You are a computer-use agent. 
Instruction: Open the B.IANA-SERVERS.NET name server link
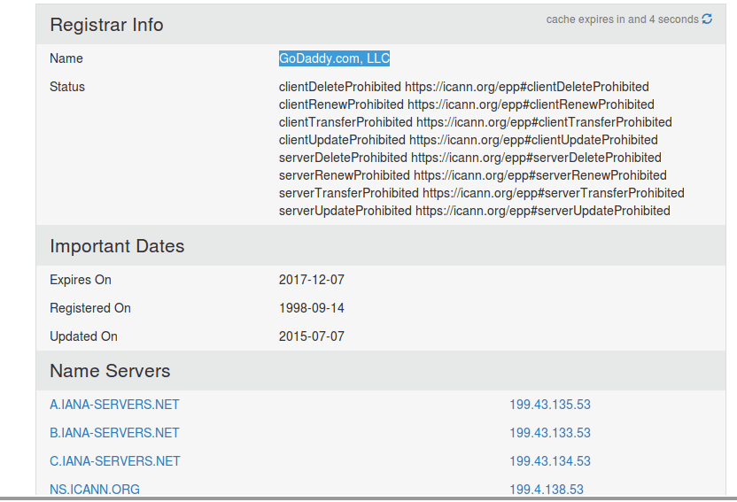tap(114, 433)
